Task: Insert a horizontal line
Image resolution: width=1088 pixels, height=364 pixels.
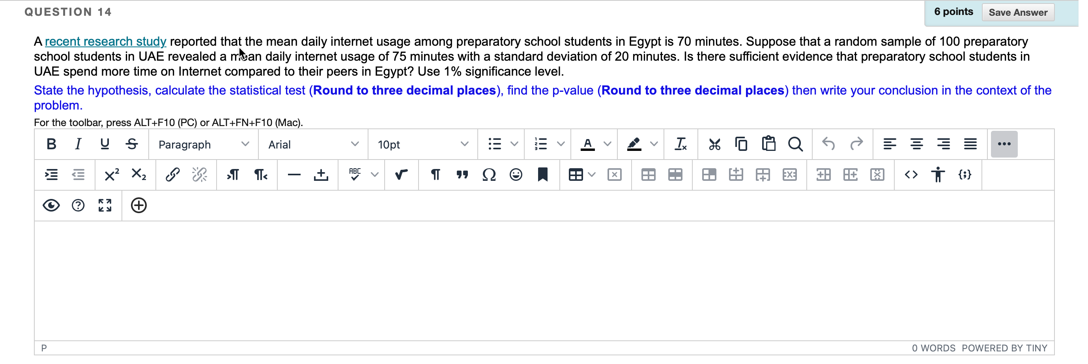Action: 294,175
